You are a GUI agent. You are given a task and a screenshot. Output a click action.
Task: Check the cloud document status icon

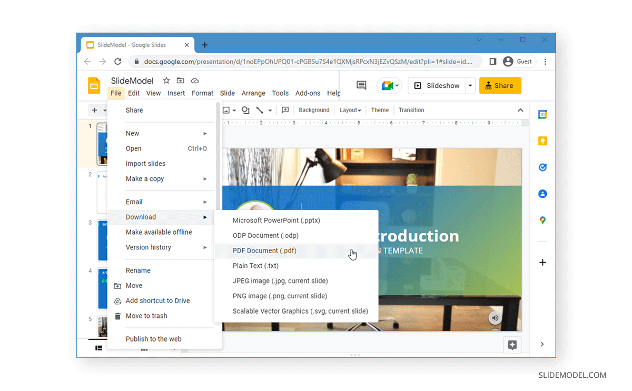click(195, 81)
